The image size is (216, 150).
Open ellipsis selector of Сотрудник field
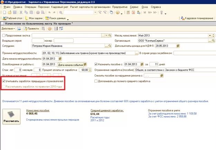point(106,46)
